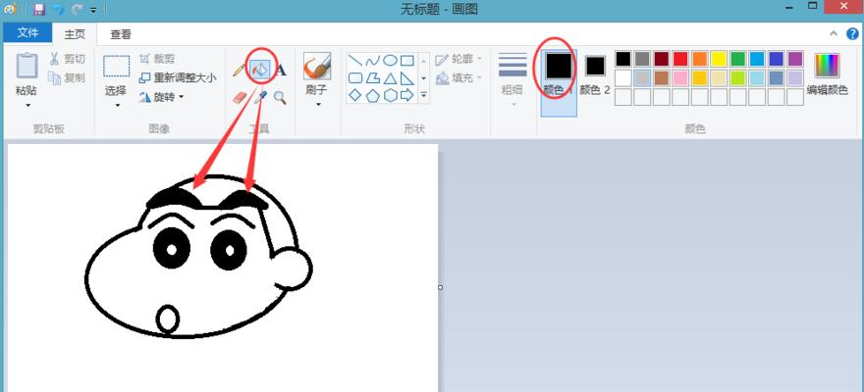Screen dimensions: 864x392
Task: Choose the hexagon shape
Action: coord(390,95)
